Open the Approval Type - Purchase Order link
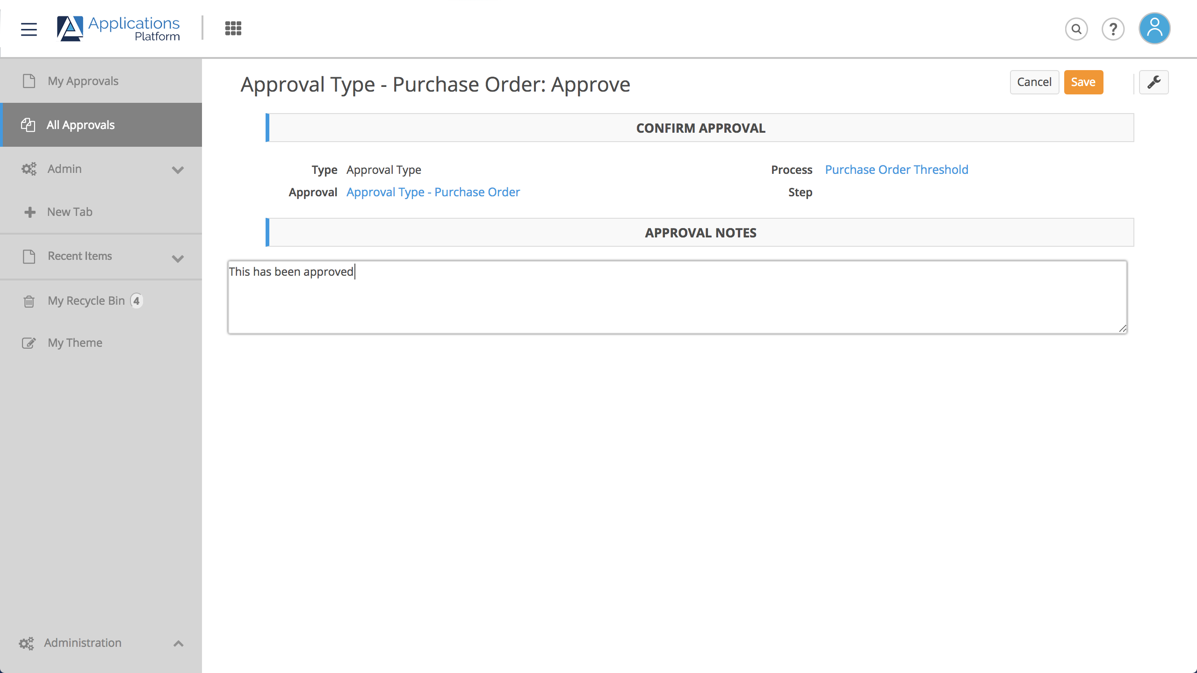Screen dimensions: 1197x673 click(433, 192)
